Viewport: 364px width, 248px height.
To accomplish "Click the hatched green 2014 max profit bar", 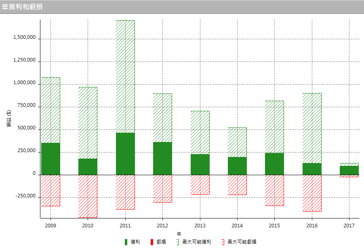I will point(237,142).
